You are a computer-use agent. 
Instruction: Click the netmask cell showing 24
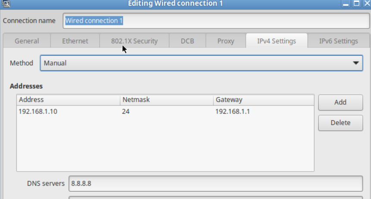coord(126,111)
